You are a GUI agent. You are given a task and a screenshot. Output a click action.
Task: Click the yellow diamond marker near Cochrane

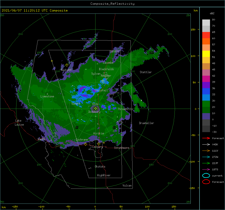click(x=86, y=144)
